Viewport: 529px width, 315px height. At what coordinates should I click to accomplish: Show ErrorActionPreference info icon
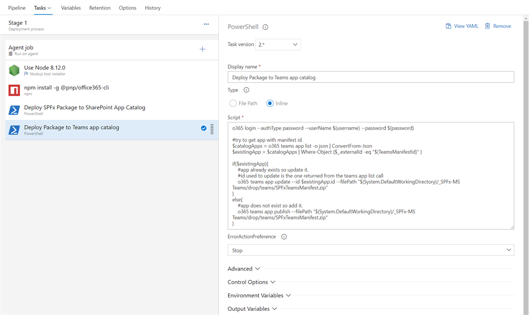pyautogui.click(x=284, y=237)
